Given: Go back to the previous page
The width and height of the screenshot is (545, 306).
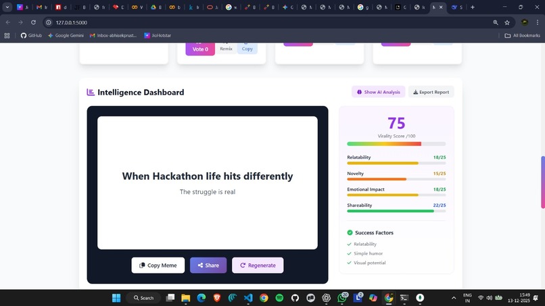Looking at the screenshot, I should (x=8, y=22).
